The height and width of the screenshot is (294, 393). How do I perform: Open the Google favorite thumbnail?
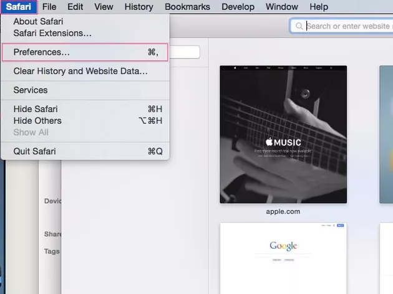point(283,258)
